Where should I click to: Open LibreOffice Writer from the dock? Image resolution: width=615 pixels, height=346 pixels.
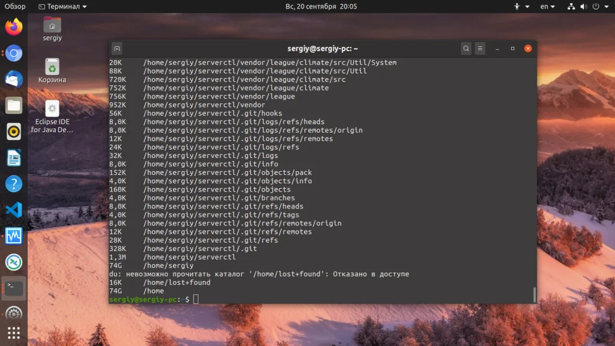[x=14, y=158]
